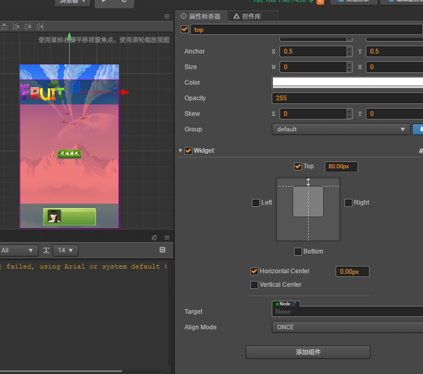Viewport: 423px width, 374px height.
Task: Click the Anchor X input field
Action: pos(313,51)
